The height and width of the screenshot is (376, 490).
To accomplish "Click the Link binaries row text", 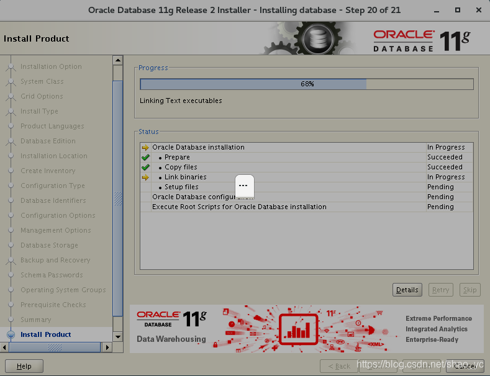I will pos(186,177).
